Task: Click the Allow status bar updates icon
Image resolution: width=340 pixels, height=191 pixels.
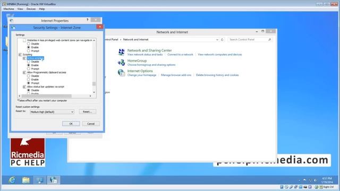Action: click(x=24, y=87)
